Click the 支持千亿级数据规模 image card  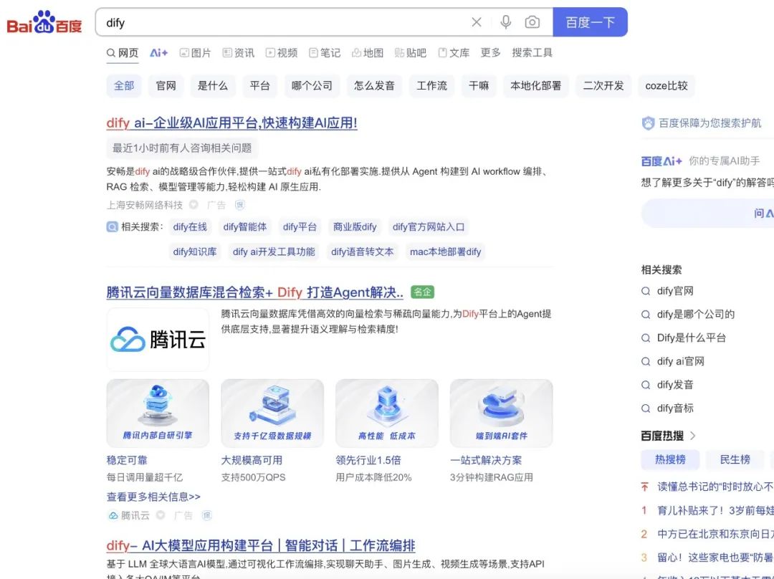pos(272,413)
